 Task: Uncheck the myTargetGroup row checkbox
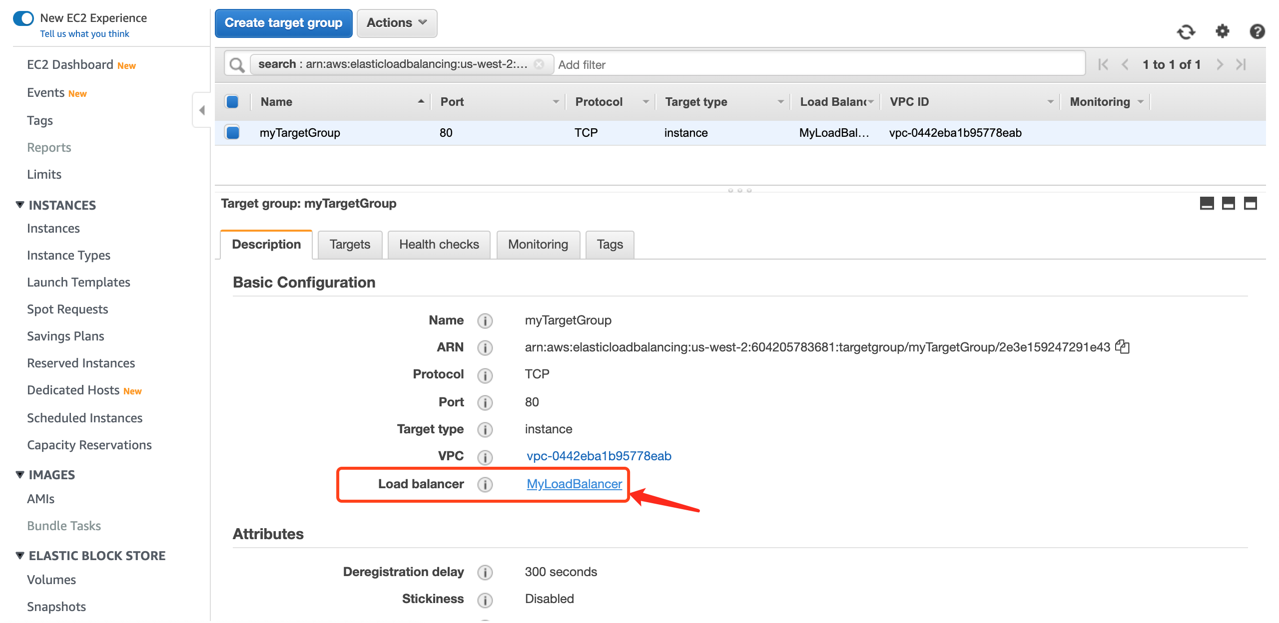pyautogui.click(x=232, y=133)
